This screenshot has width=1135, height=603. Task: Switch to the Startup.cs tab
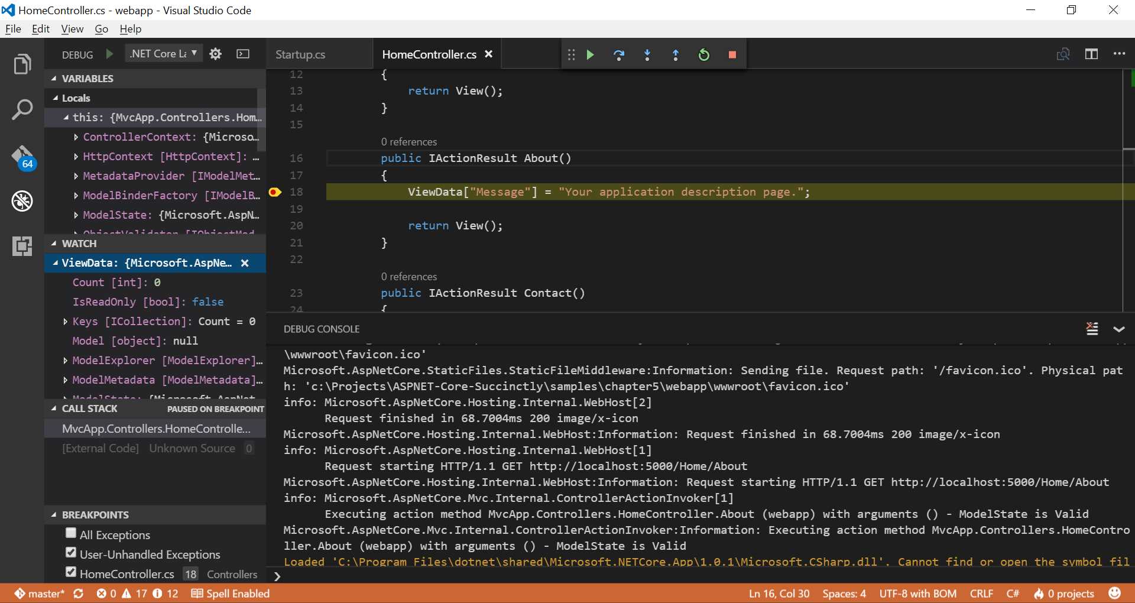300,54
